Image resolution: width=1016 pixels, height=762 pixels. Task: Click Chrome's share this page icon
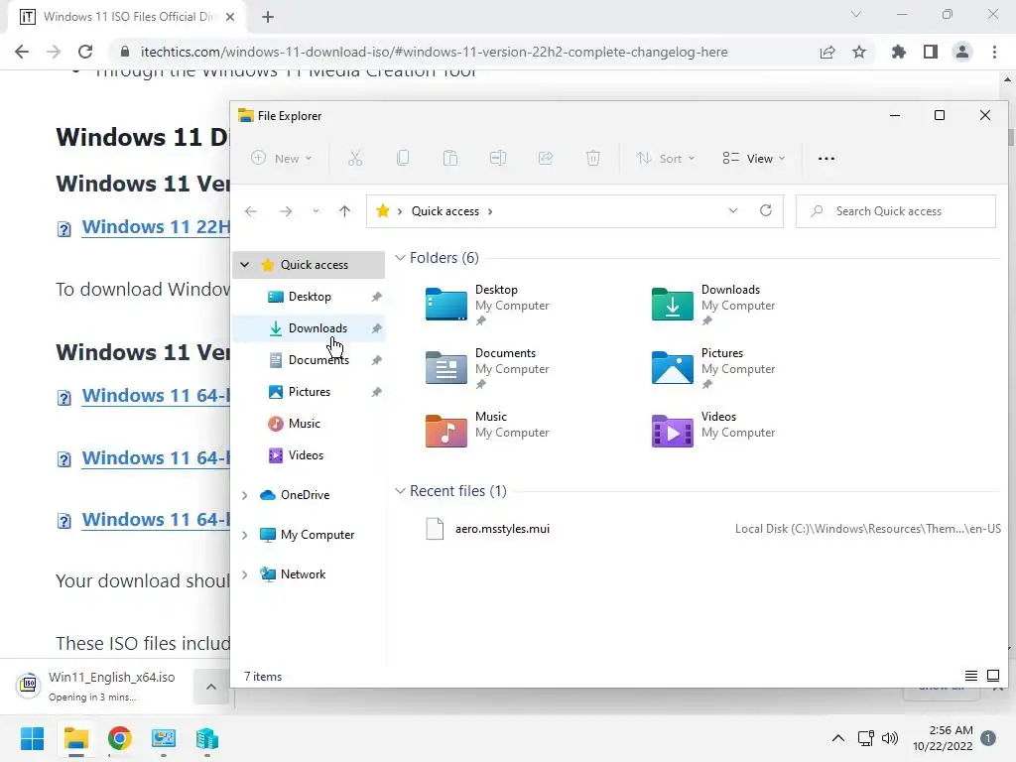(827, 52)
